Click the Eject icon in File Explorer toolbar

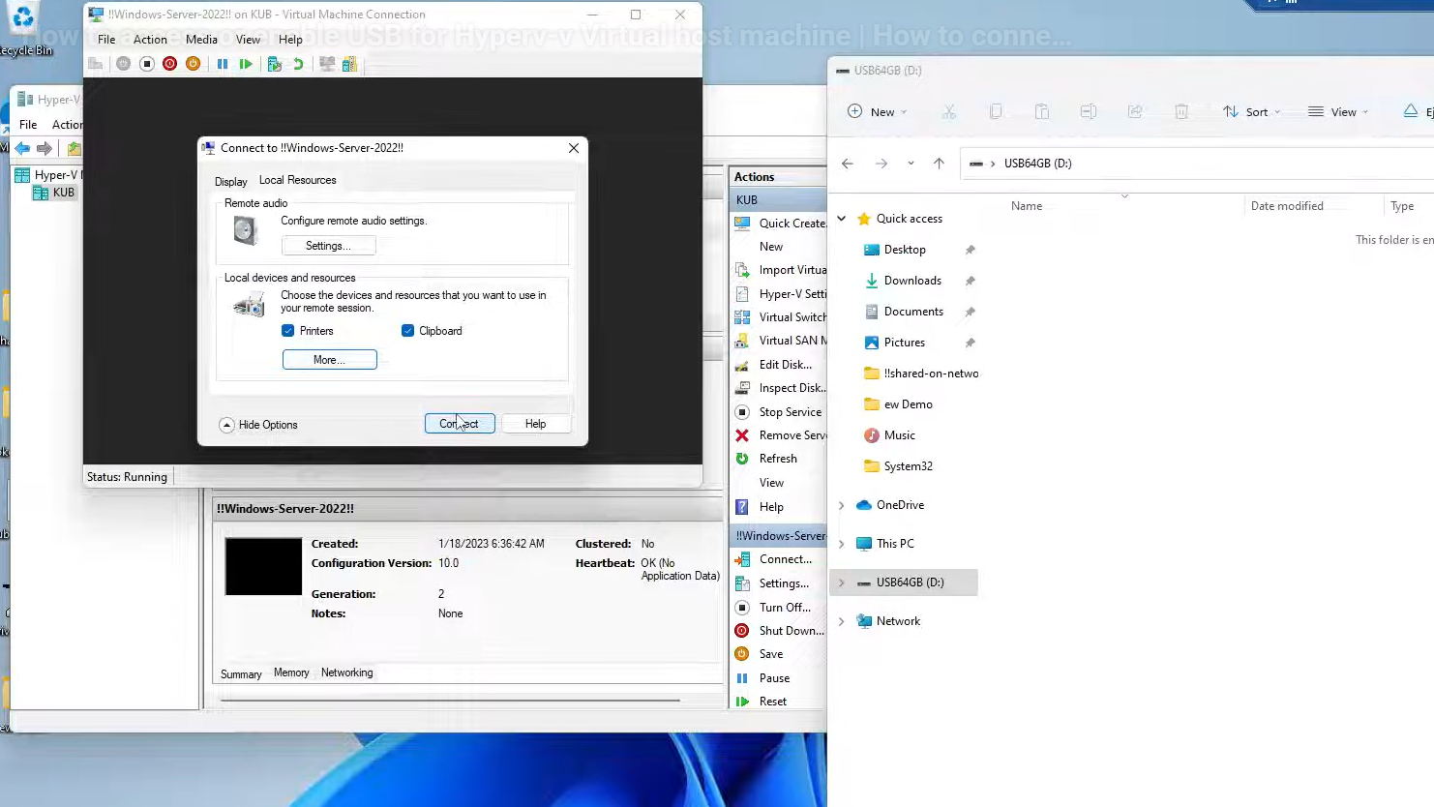coord(1411,111)
